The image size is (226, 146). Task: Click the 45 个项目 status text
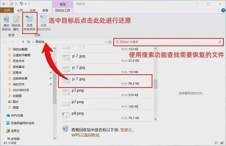[x=10, y=143]
